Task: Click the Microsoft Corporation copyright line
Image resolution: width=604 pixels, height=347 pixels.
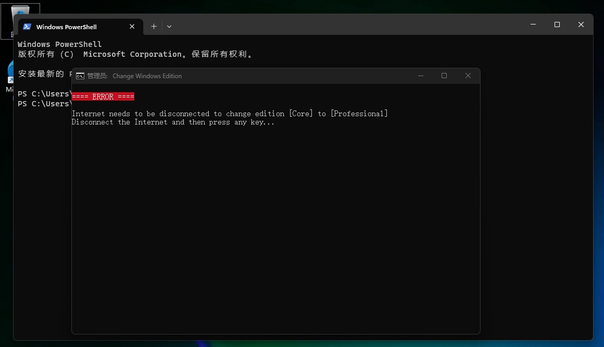Action: [x=135, y=54]
